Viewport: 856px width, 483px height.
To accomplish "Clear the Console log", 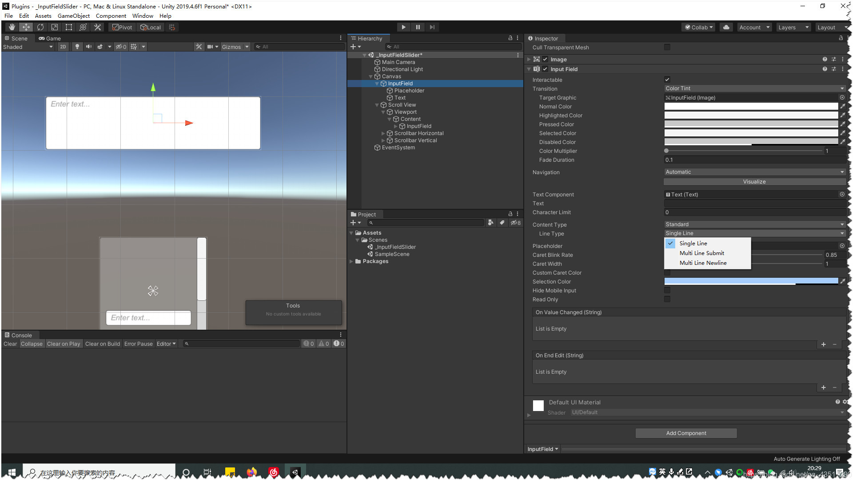I will coord(10,344).
